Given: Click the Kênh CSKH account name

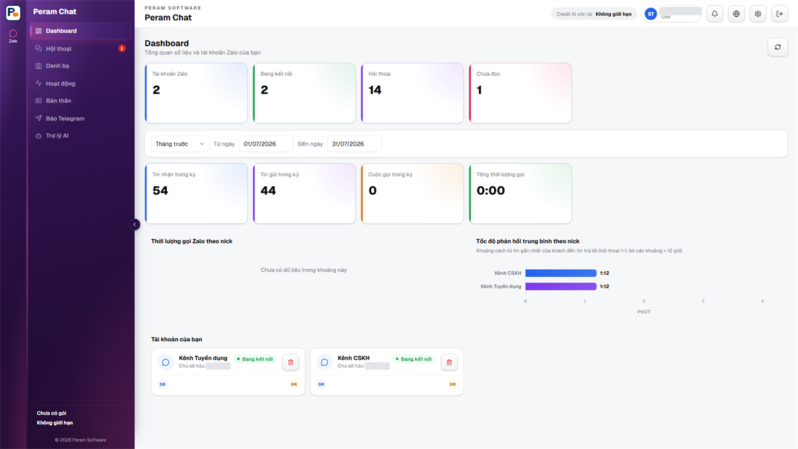Looking at the screenshot, I should 354,358.
